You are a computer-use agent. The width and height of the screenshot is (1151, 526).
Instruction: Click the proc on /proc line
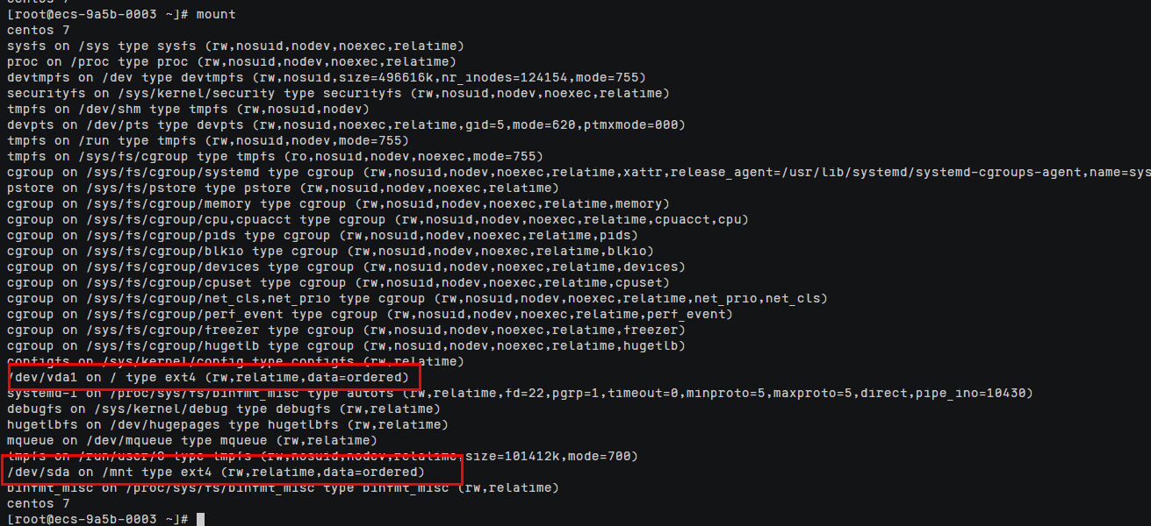[x=232, y=62]
